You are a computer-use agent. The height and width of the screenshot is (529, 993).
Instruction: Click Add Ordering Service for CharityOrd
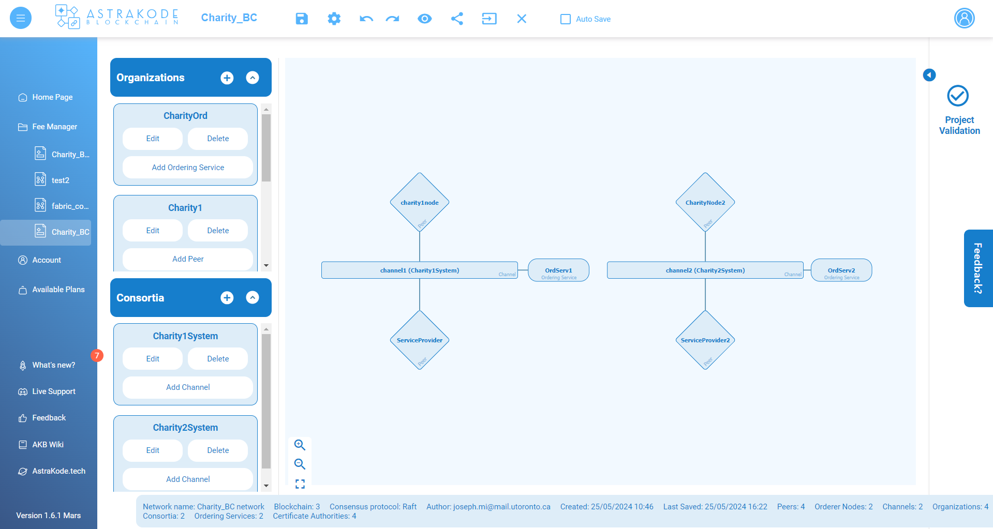[188, 168]
